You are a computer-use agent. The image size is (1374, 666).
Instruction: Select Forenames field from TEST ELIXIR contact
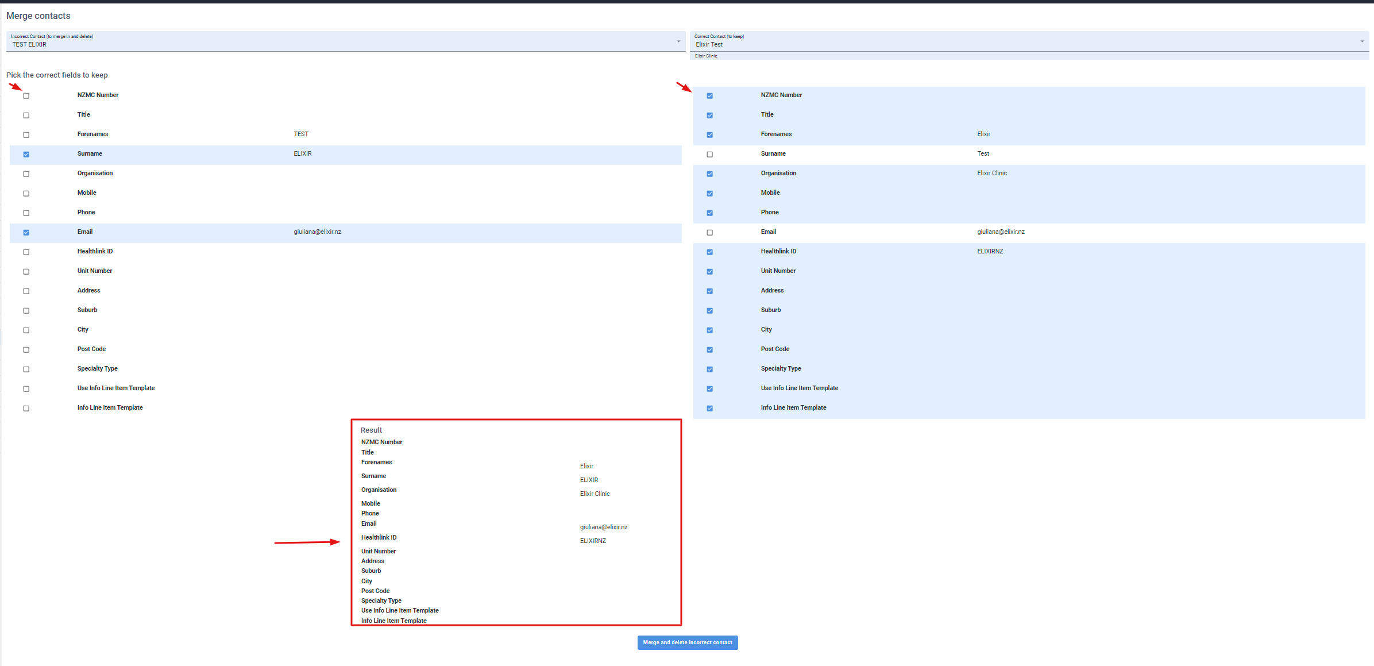click(x=26, y=134)
